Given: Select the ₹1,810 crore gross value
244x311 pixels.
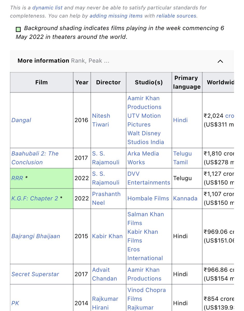Looking at the screenshot, I should [x=219, y=154].
